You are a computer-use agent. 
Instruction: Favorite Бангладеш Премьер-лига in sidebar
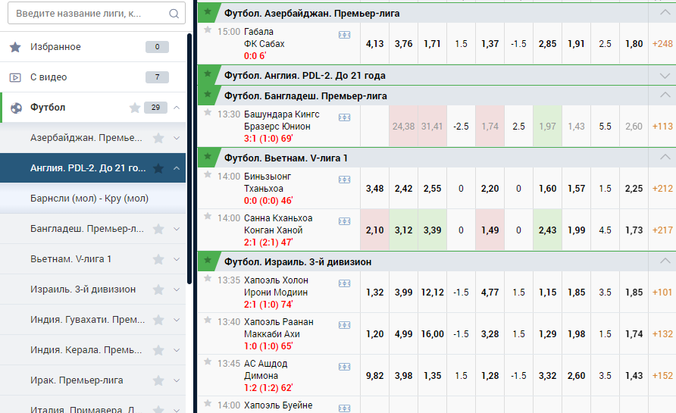pos(158,229)
